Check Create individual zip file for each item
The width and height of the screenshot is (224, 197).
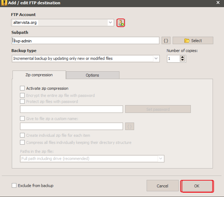22,135
